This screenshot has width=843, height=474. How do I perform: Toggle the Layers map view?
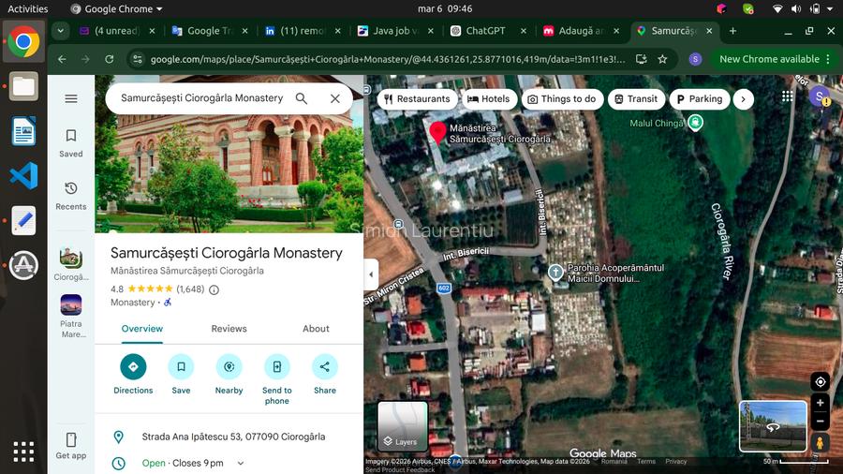[x=403, y=426]
